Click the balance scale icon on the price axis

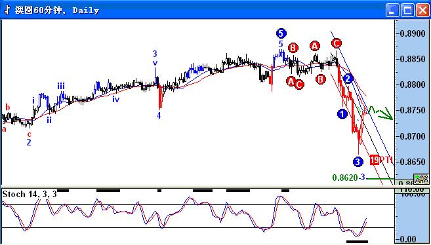coord(422,179)
